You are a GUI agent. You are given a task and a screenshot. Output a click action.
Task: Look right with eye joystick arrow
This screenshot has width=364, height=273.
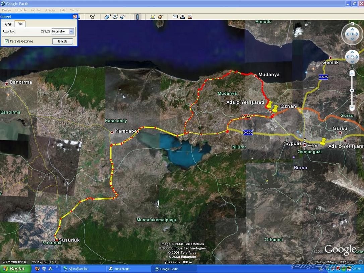pos(357,34)
